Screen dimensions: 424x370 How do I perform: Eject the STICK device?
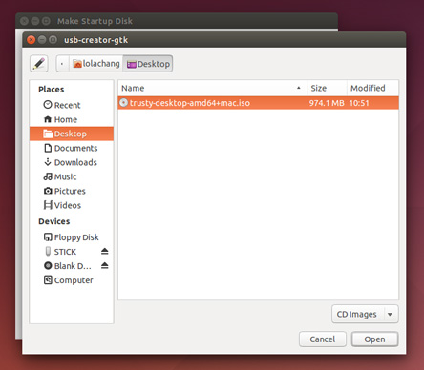click(x=105, y=252)
